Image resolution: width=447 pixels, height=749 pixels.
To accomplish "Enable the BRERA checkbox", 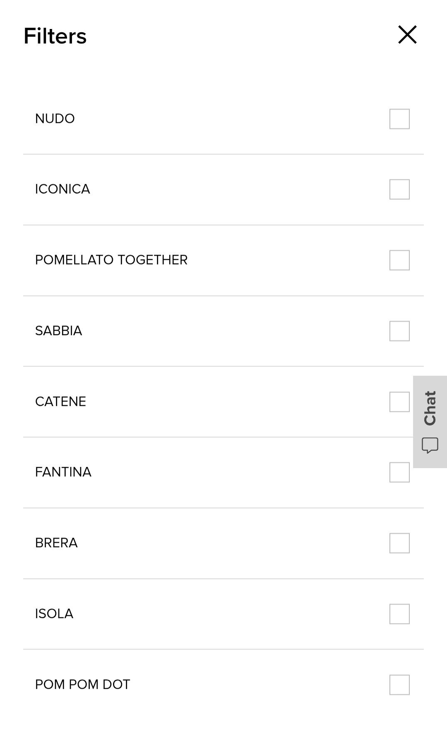I will pos(399,543).
